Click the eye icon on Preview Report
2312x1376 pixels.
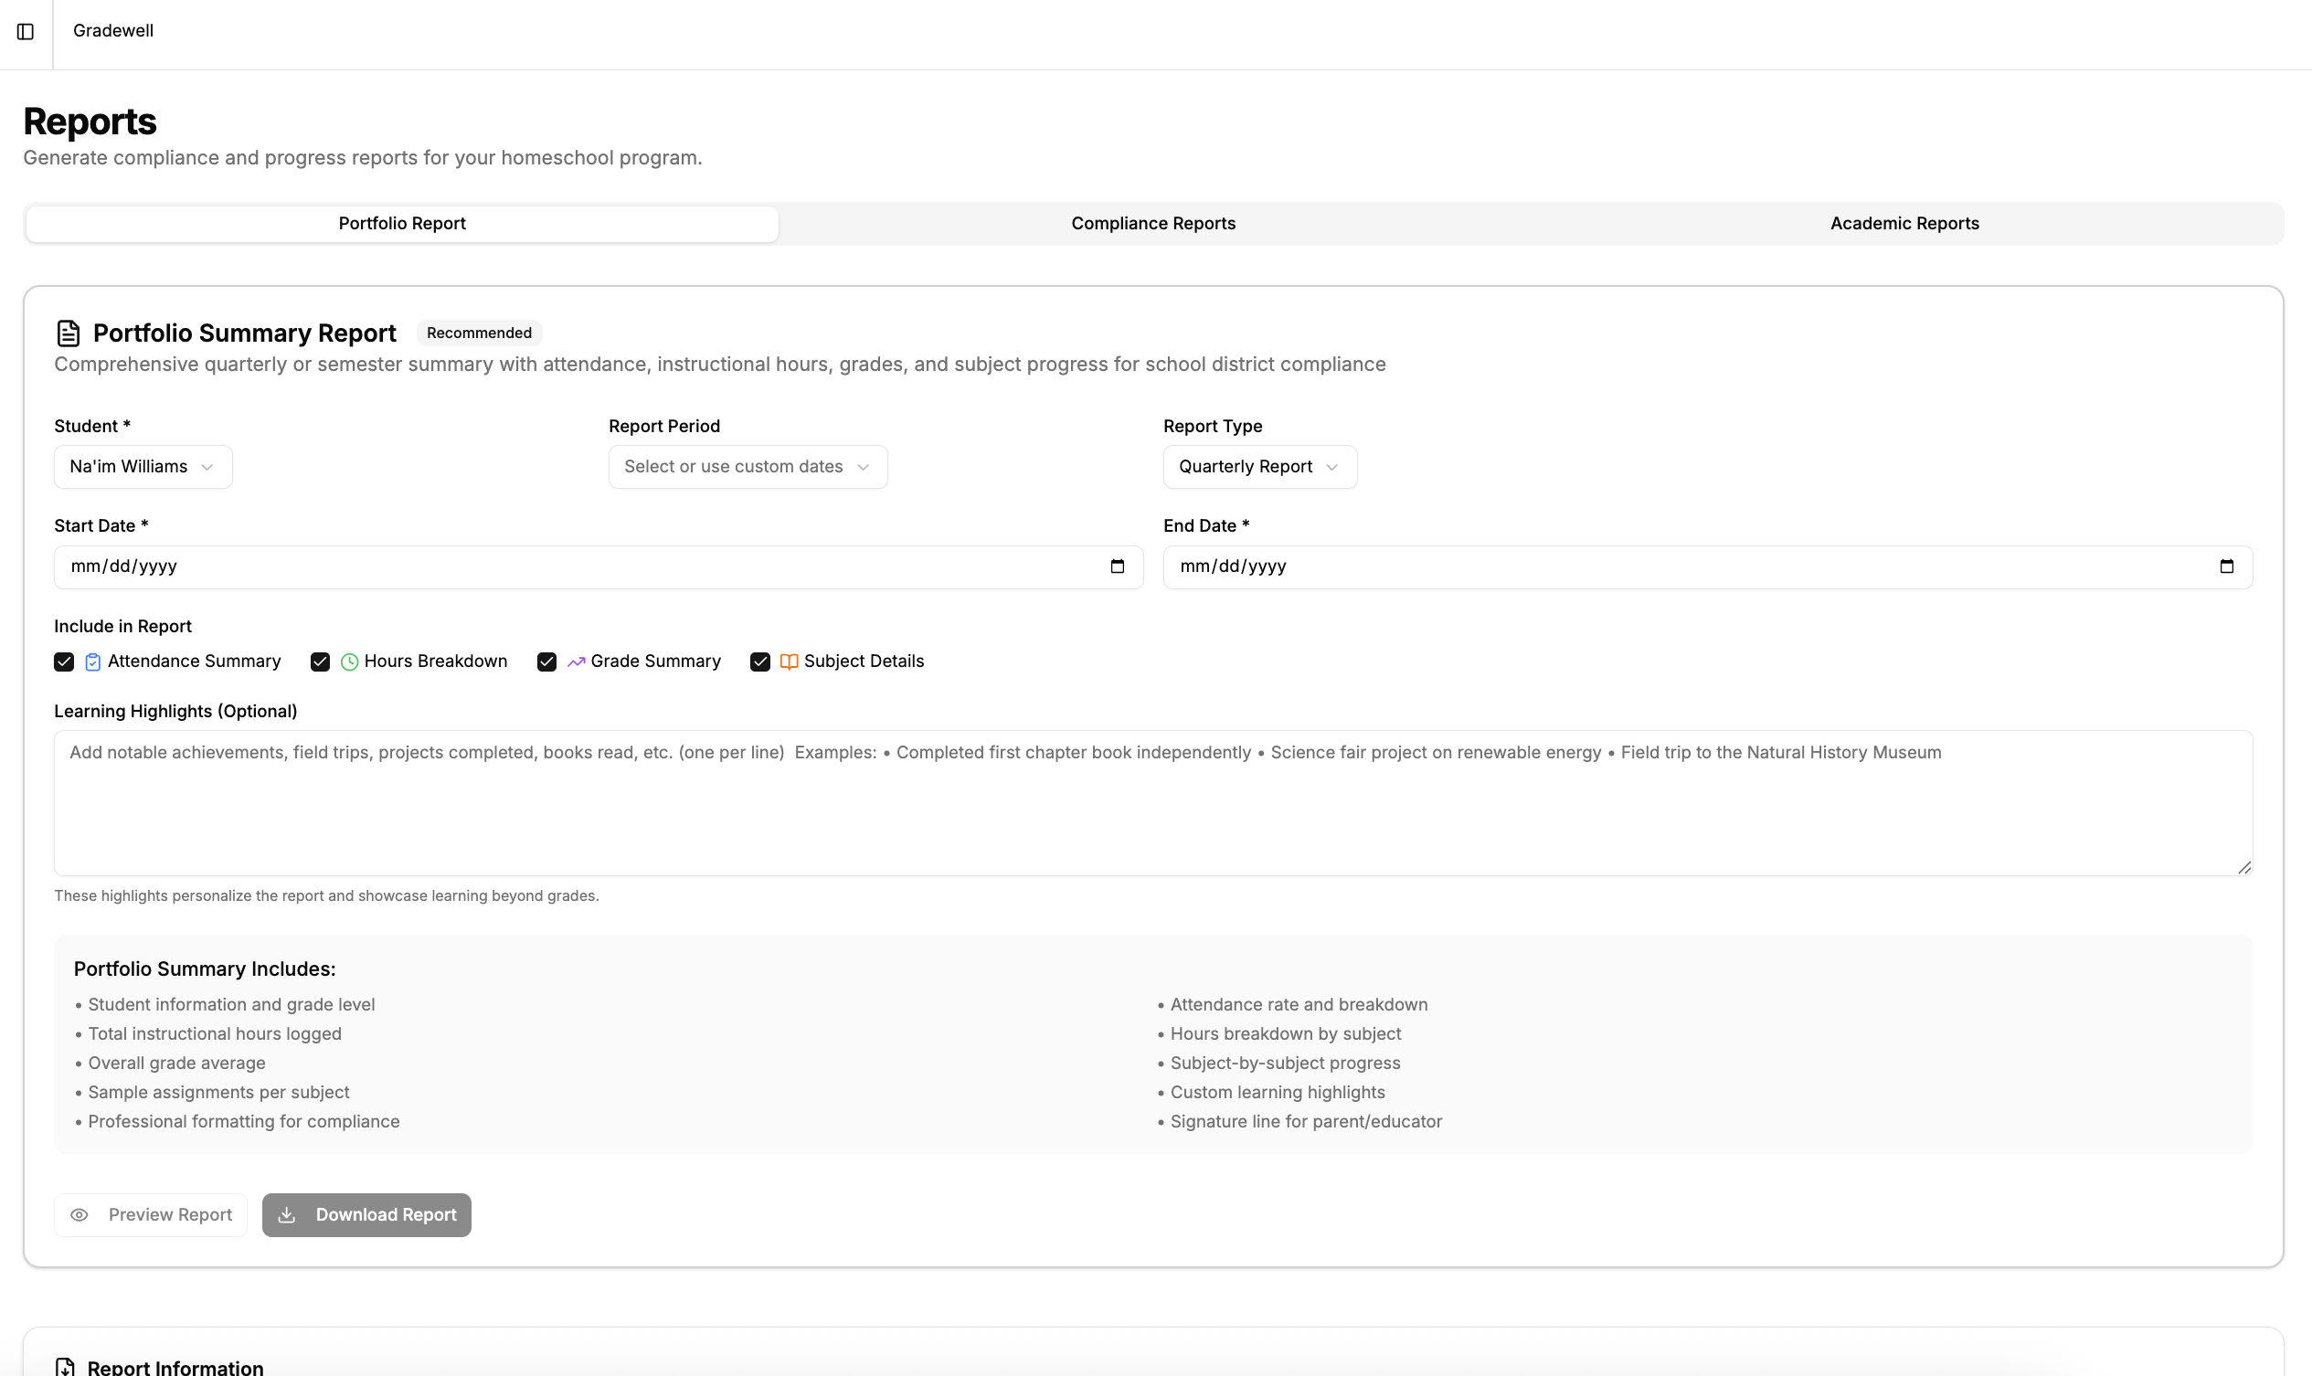tap(79, 1214)
